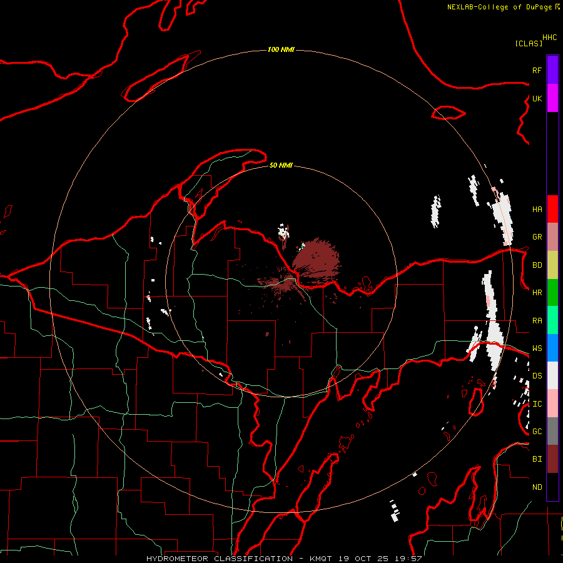Click the '[CLAS]' units label
This screenshot has height=563, width=563.
tap(529, 43)
